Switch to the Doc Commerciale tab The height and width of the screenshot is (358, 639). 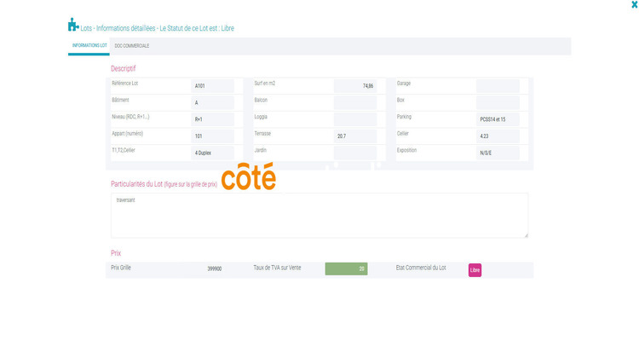[131, 45]
